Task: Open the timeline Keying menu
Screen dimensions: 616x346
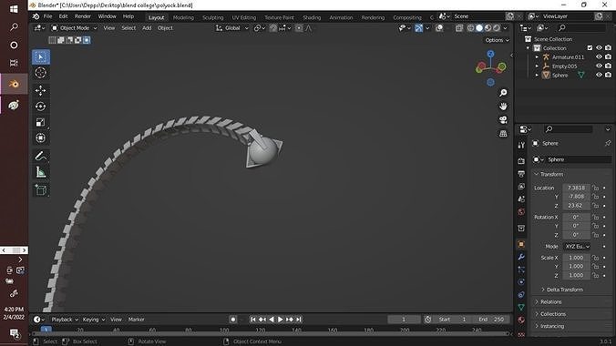Action: point(94,320)
